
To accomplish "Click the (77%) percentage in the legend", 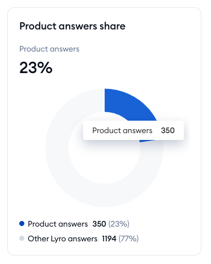I will point(128,239).
